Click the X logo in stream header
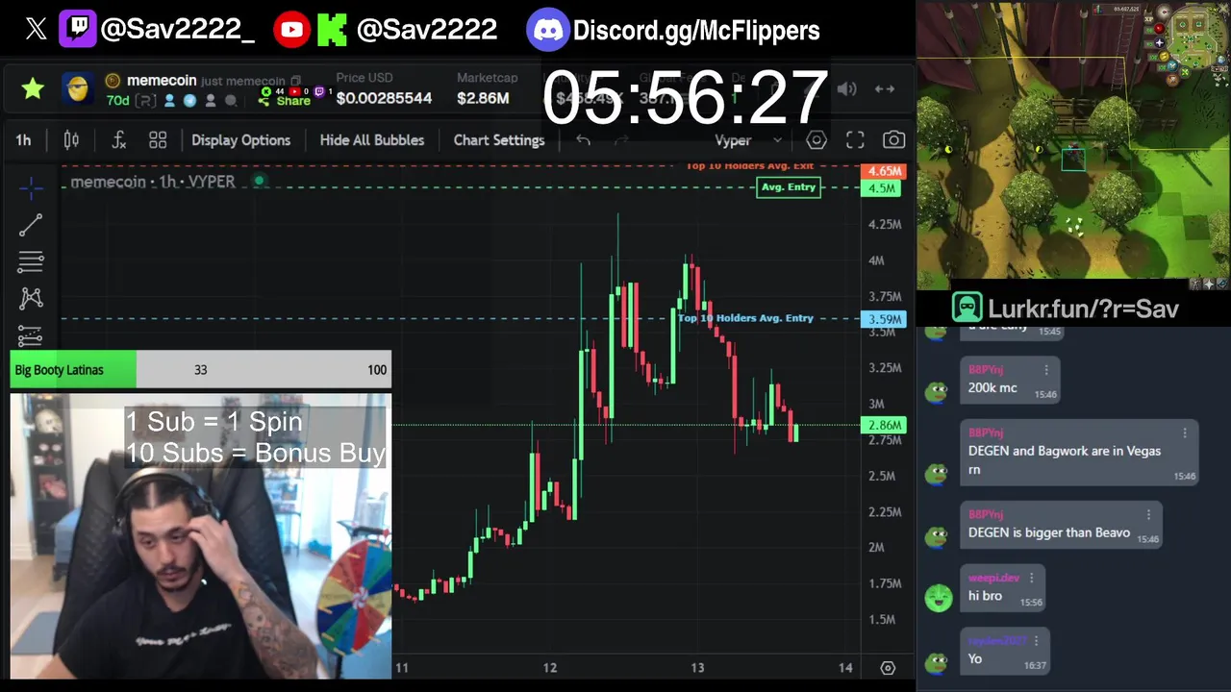 coord(36,30)
